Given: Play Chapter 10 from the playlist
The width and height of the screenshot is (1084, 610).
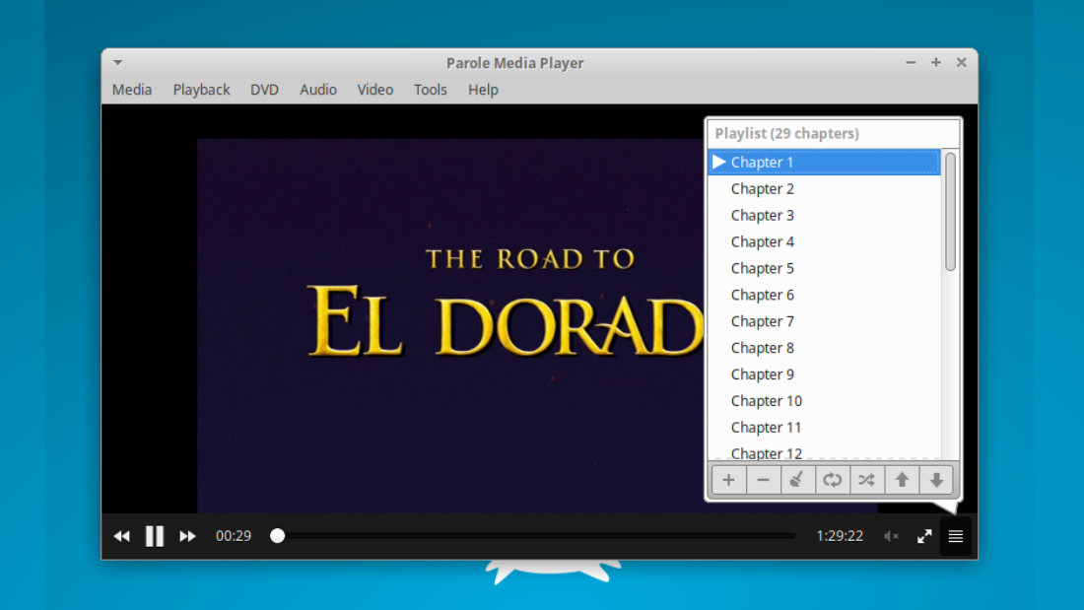Looking at the screenshot, I should pyautogui.click(x=766, y=401).
